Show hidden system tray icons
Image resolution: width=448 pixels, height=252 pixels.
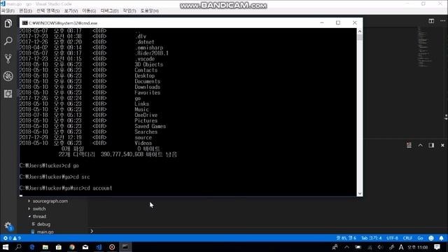click(346, 247)
